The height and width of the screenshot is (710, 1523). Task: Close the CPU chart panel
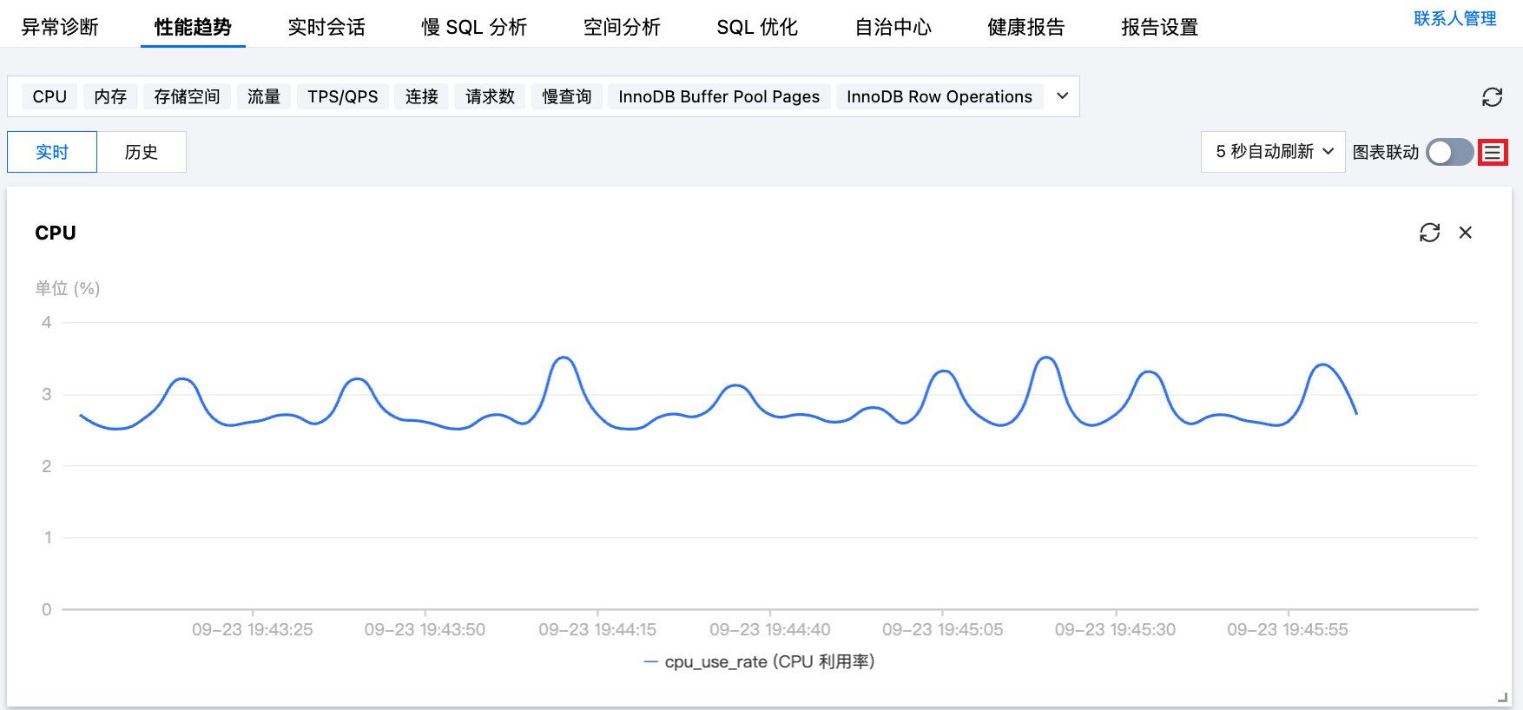[x=1466, y=233]
